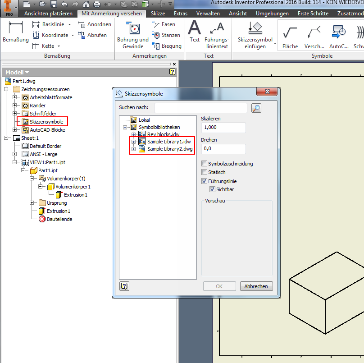The width and height of the screenshot is (364, 363).
Task: Open the Extras ribbon tab
Action: pos(181,14)
